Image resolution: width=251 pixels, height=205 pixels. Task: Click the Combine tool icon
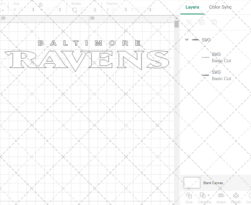[x=203, y=195]
